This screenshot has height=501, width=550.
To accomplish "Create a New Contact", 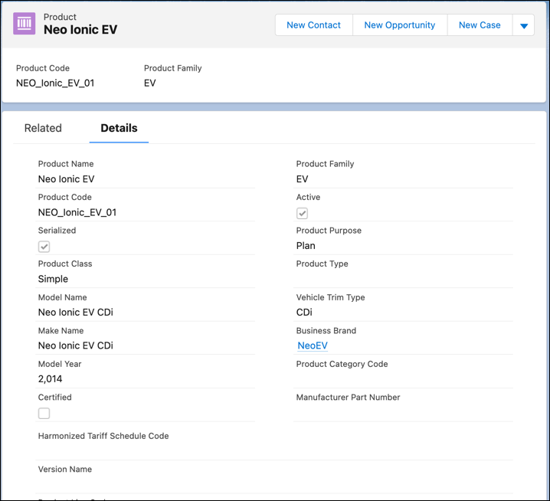I will (x=313, y=25).
